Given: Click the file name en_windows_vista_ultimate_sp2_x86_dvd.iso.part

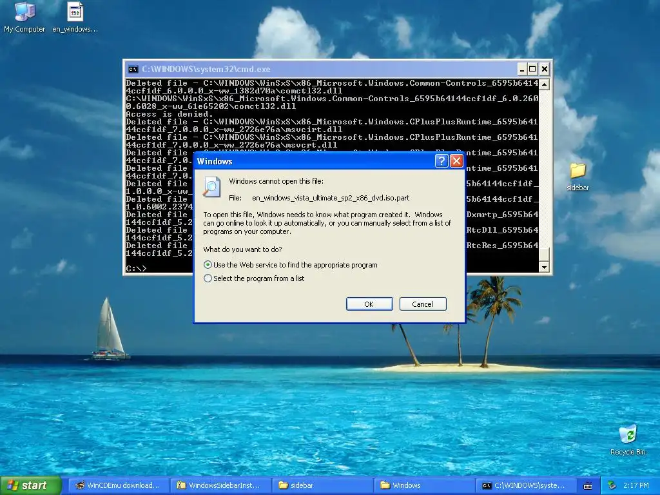Looking at the screenshot, I should [x=331, y=198].
